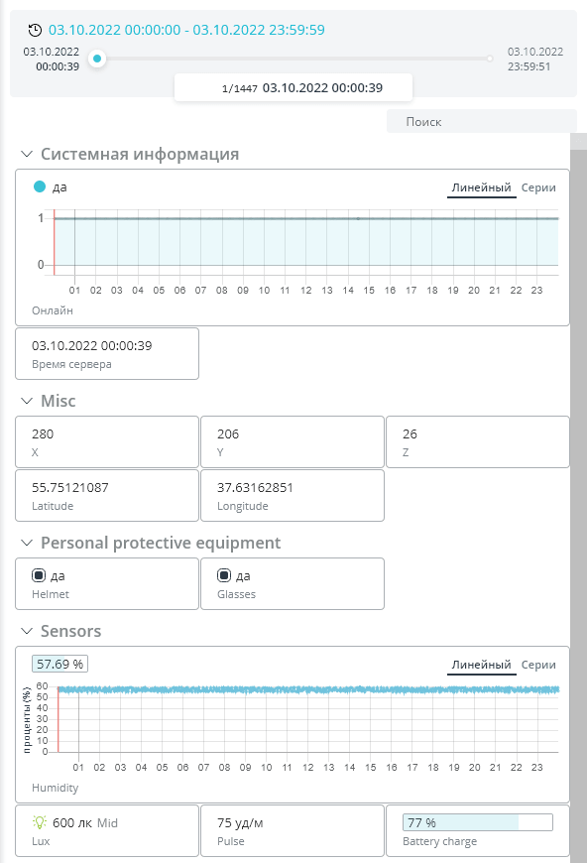This screenshot has height=863, width=587.
Task: Collapse the Системная информация section
Action: [27, 154]
